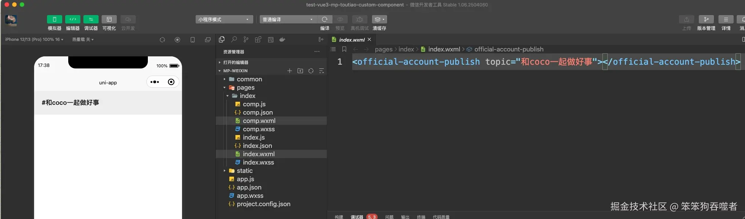This screenshot has height=219, width=745.
Task: Click the simulator phone device icon
Action: [x=193, y=40]
